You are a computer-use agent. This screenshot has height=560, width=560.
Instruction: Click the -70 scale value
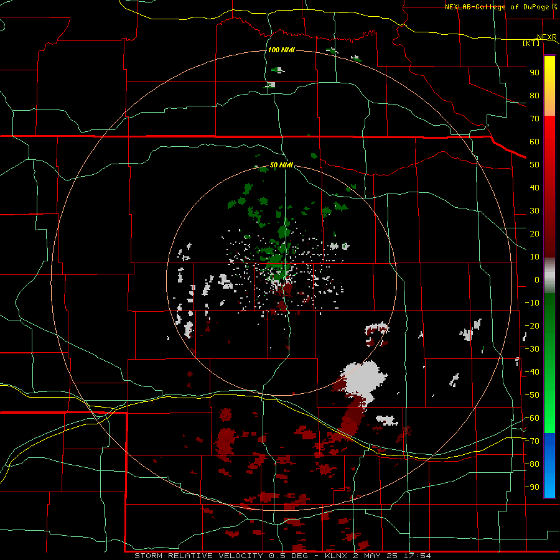pyautogui.click(x=532, y=441)
